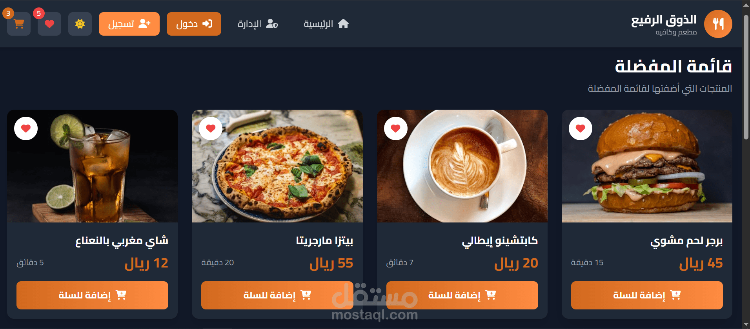Click the تسجيل register button

pyautogui.click(x=129, y=24)
